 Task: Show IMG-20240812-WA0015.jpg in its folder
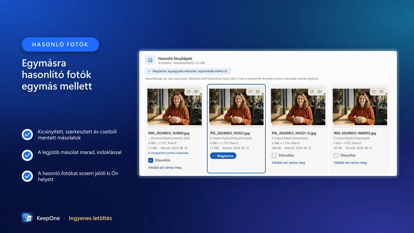(382, 91)
